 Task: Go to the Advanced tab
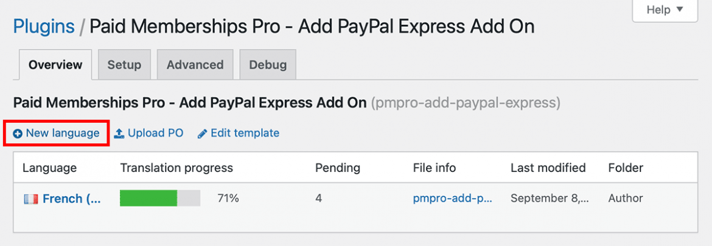(195, 65)
